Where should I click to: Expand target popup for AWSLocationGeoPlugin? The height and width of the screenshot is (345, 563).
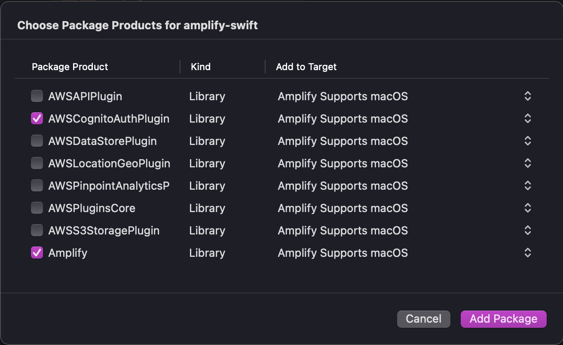(x=528, y=163)
